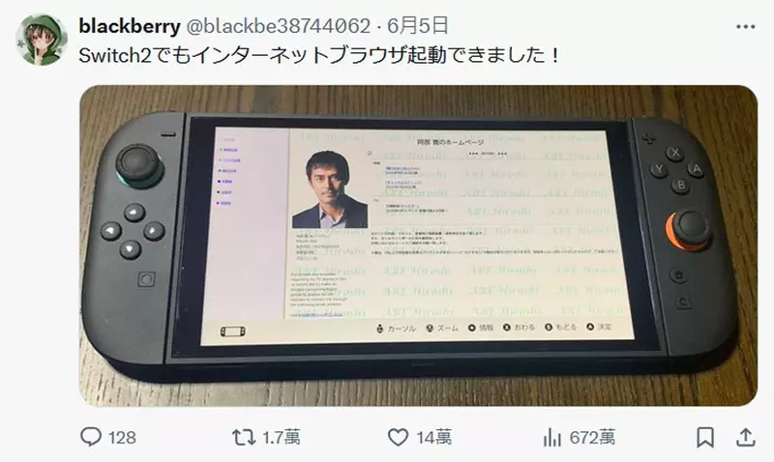Repost this tweet via retweet icon
The height and width of the screenshot is (462, 774).
coord(244,437)
